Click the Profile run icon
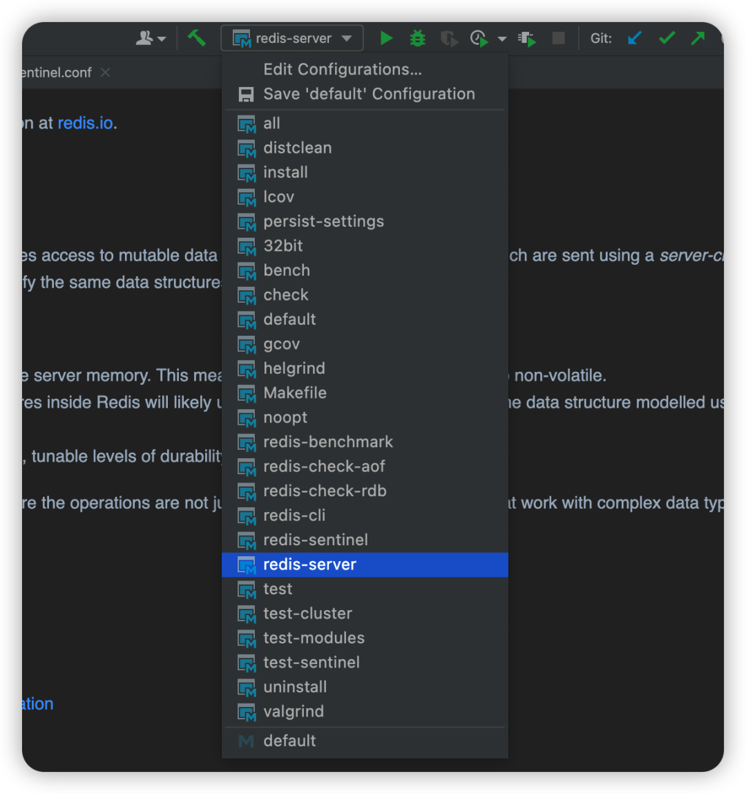The height and width of the screenshot is (794, 746). coord(479,39)
